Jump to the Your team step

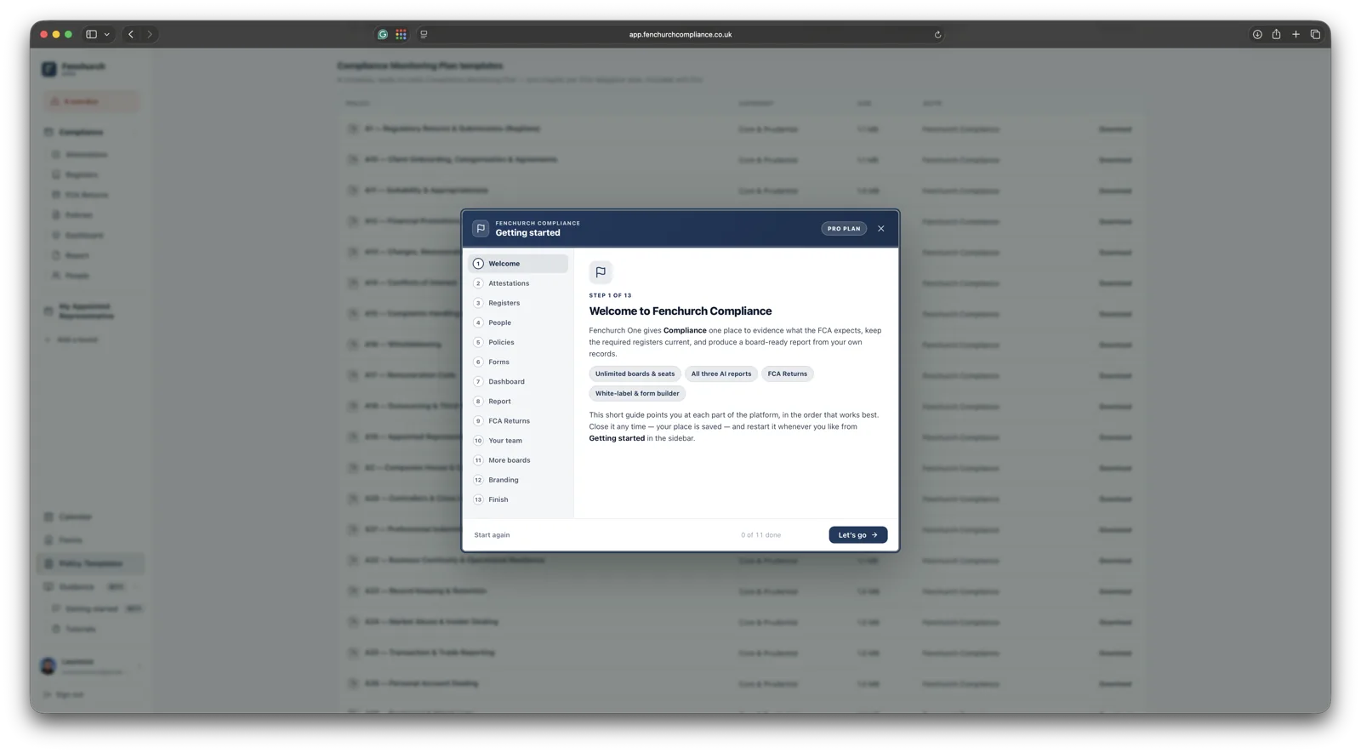[x=518, y=440]
